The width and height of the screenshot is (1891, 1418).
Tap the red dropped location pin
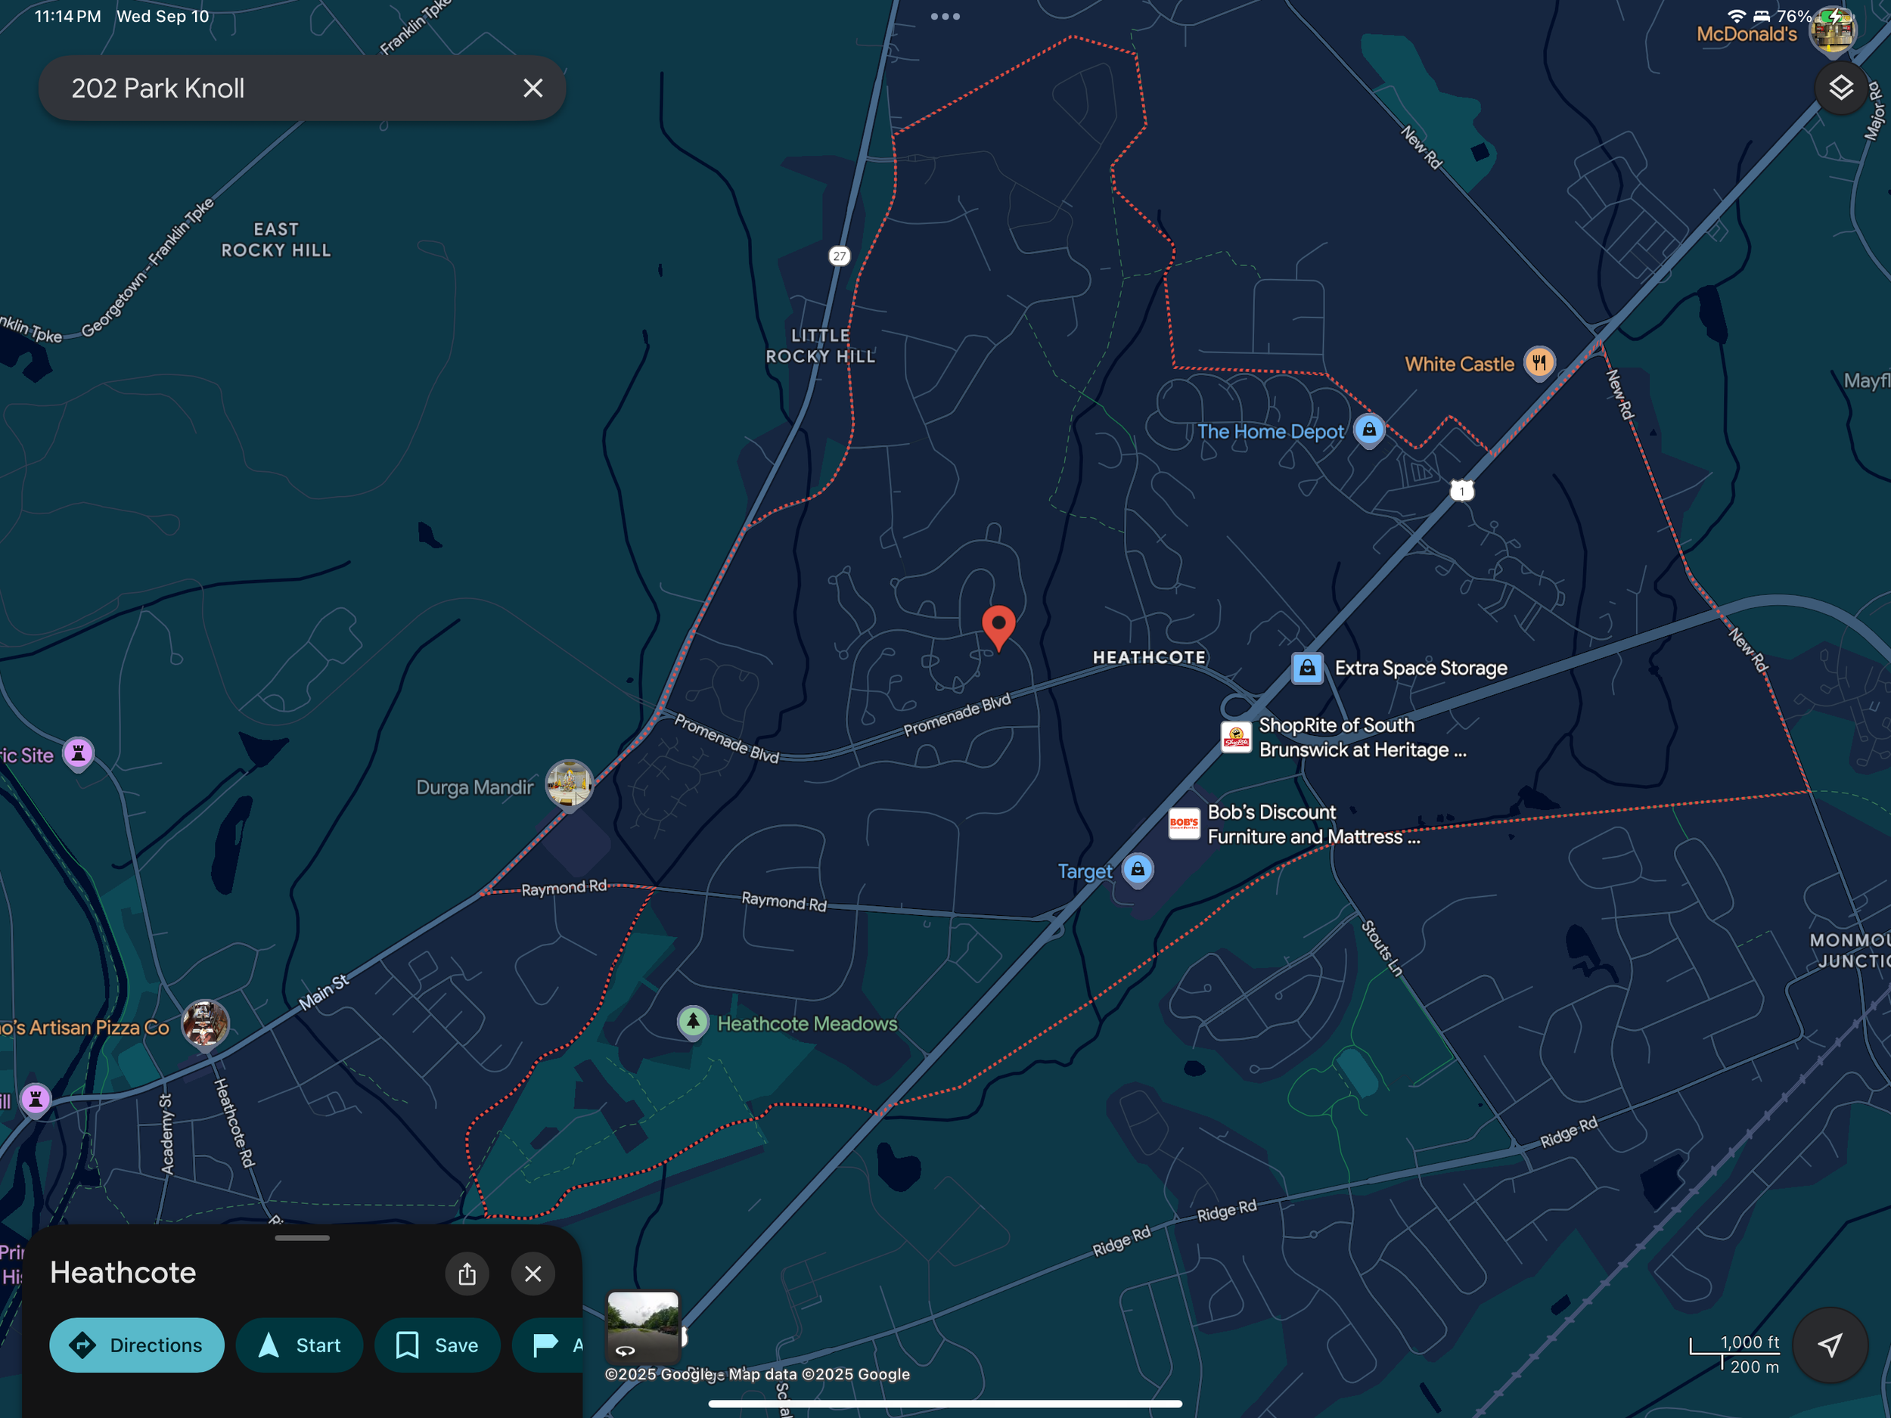(x=998, y=625)
